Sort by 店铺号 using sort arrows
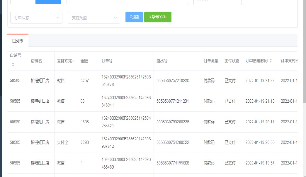Screen dimensions: 306x177 [13, 64]
